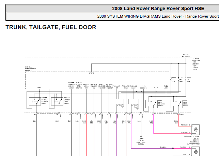
Task: Click the dark red BLU/RED vertical wire
Action: [x=126, y=135]
